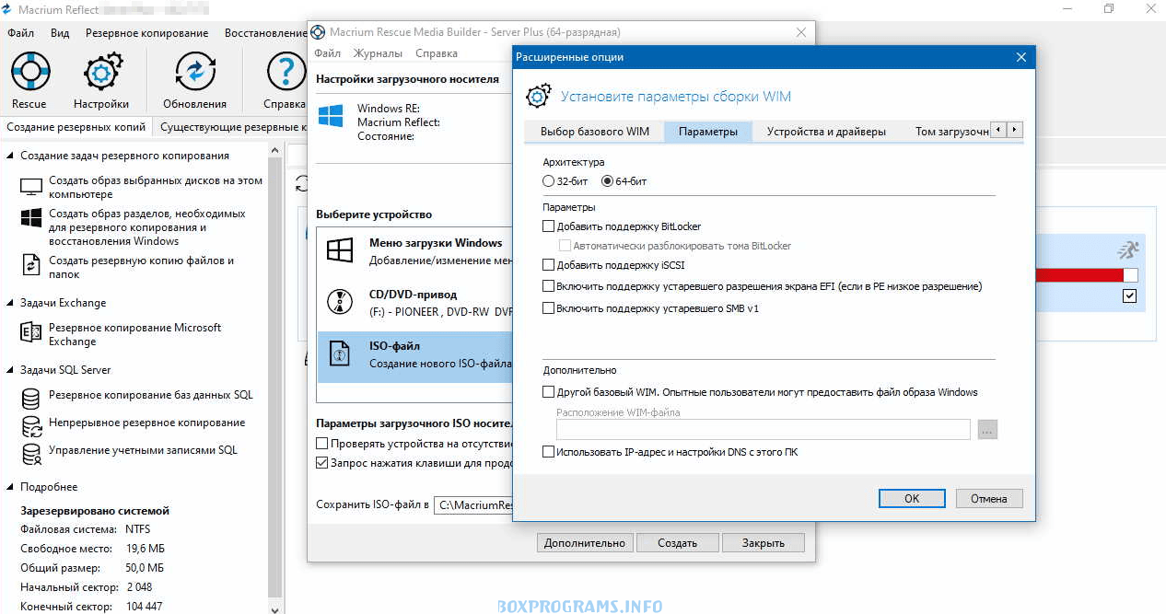Select CD/DVD drive device icon

click(341, 302)
